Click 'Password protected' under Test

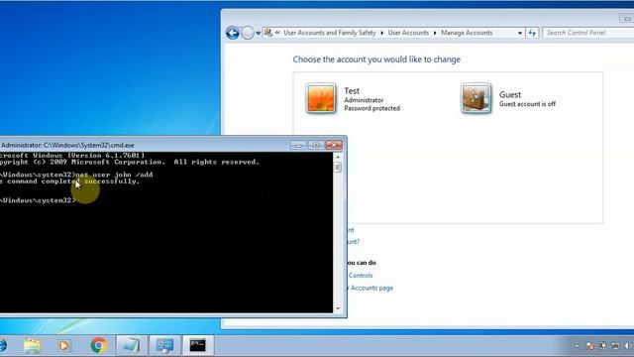coord(372,108)
